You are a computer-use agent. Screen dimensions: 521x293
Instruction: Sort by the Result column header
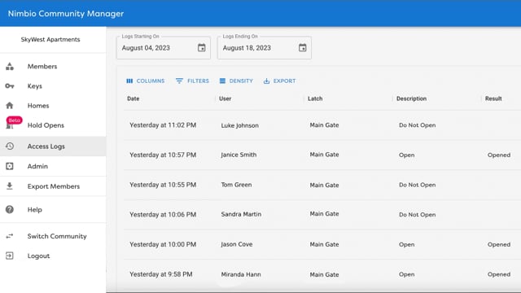pyautogui.click(x=493, y=98)
